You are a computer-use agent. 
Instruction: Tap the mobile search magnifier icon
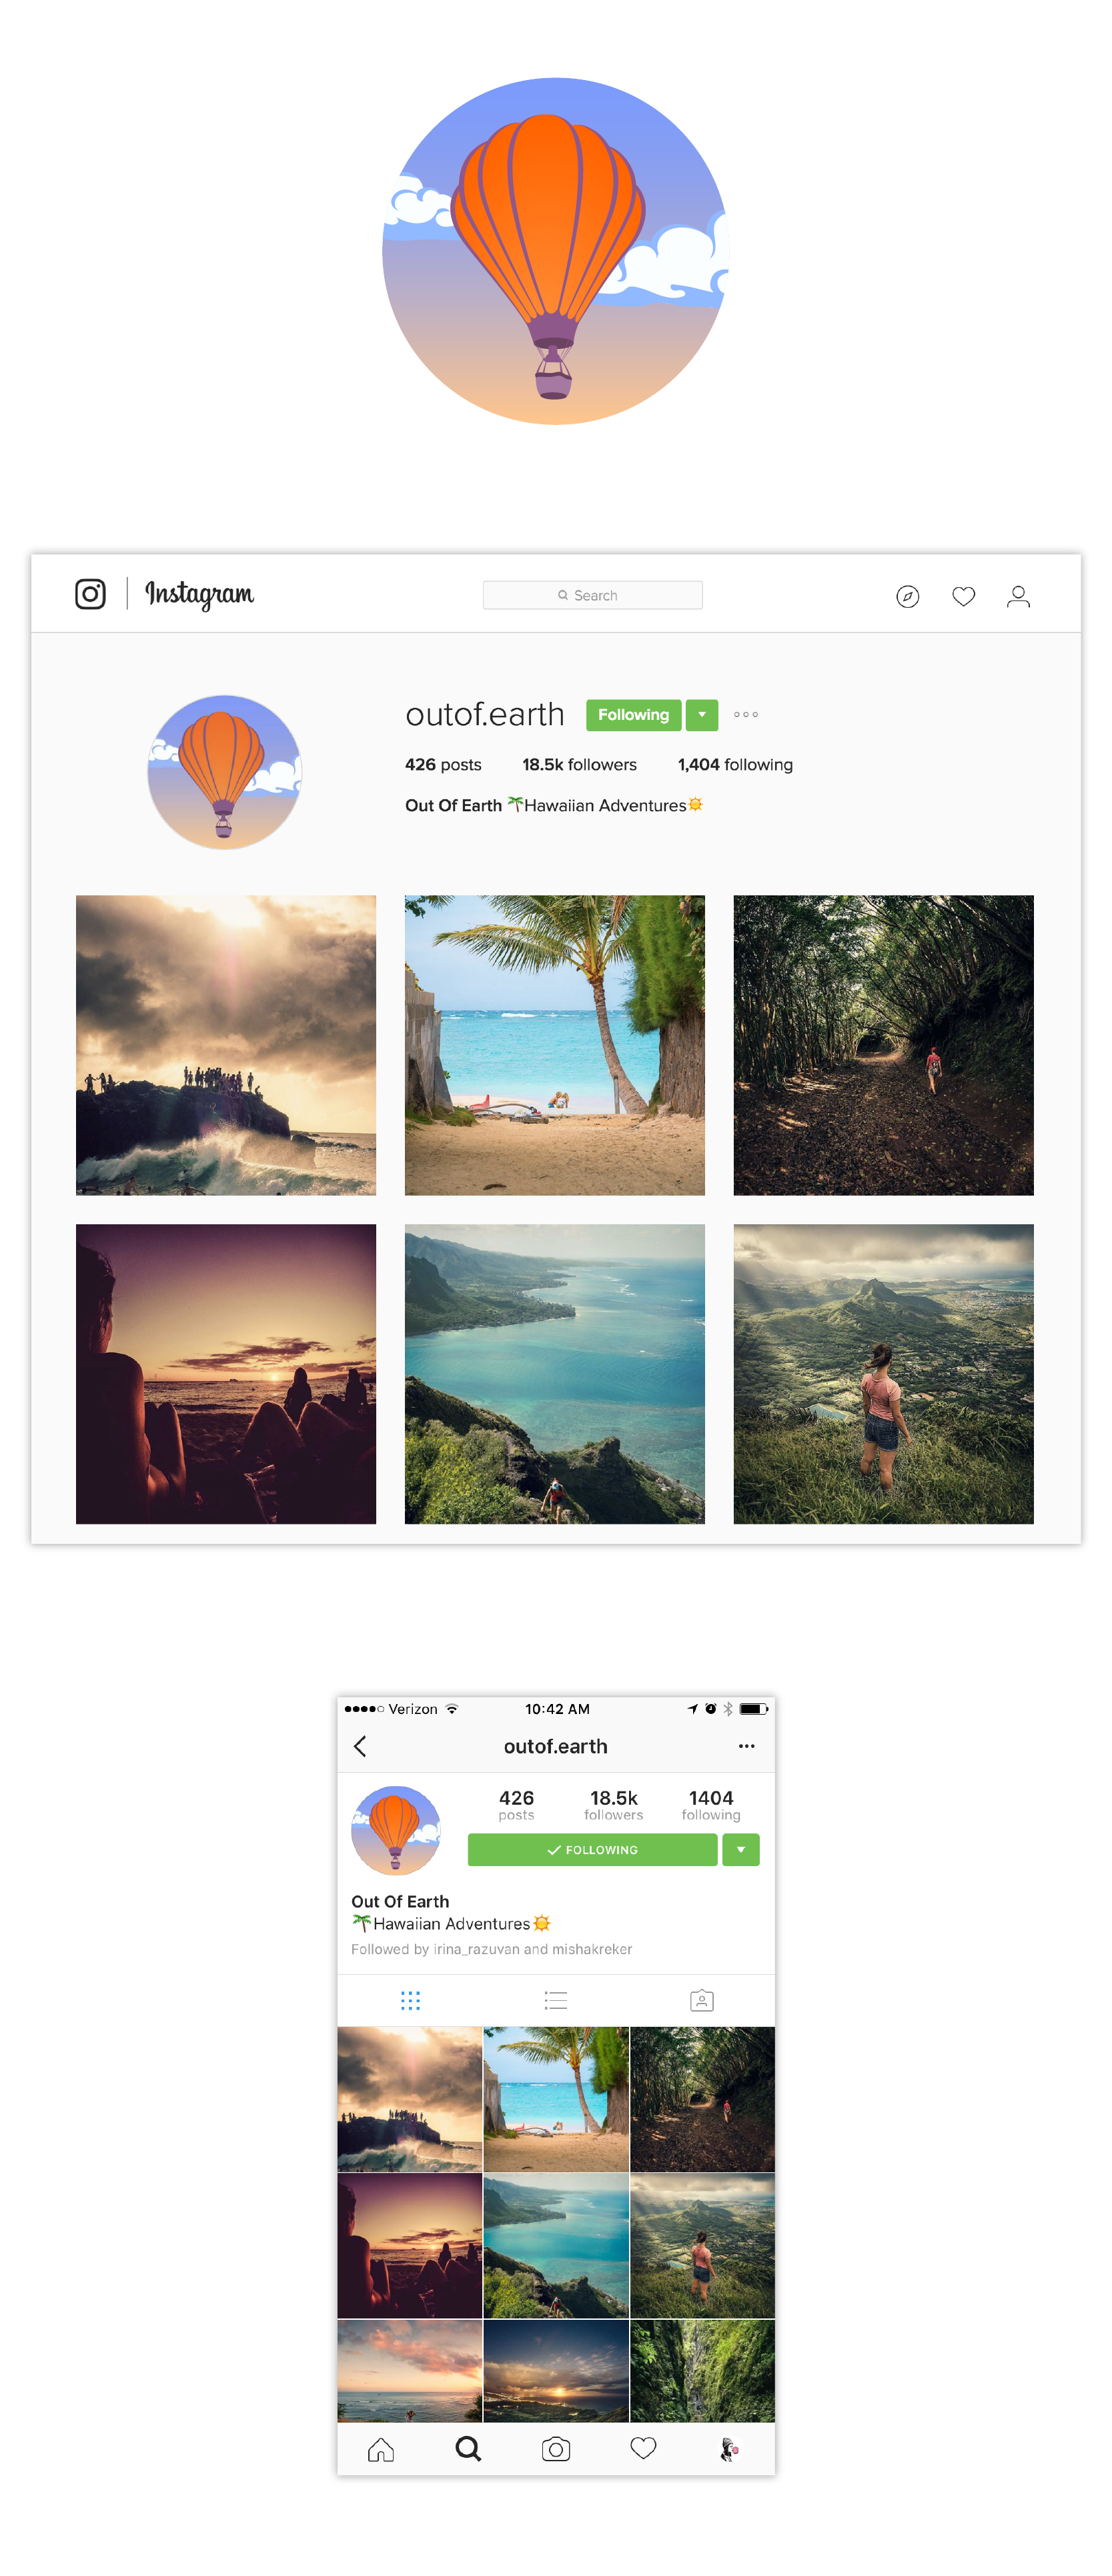(468, 2449)
